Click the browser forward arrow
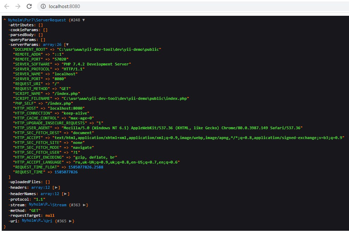349x235 pixels. [18, 6]
